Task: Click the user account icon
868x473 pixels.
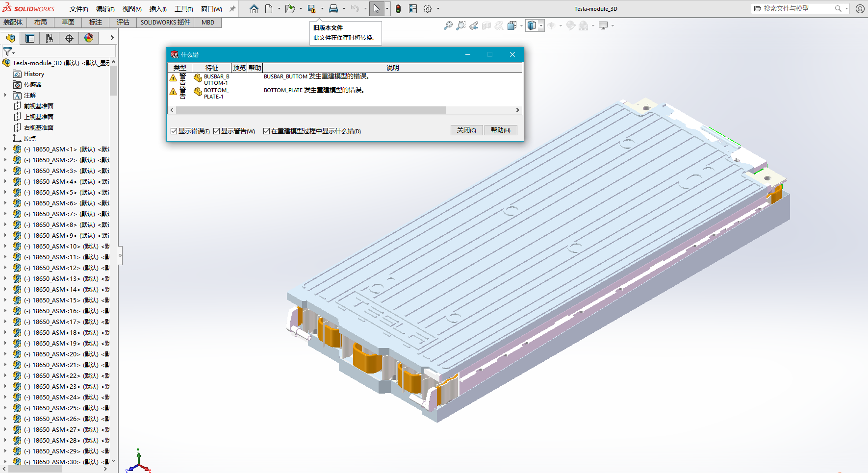Action: tap(860, 9)
